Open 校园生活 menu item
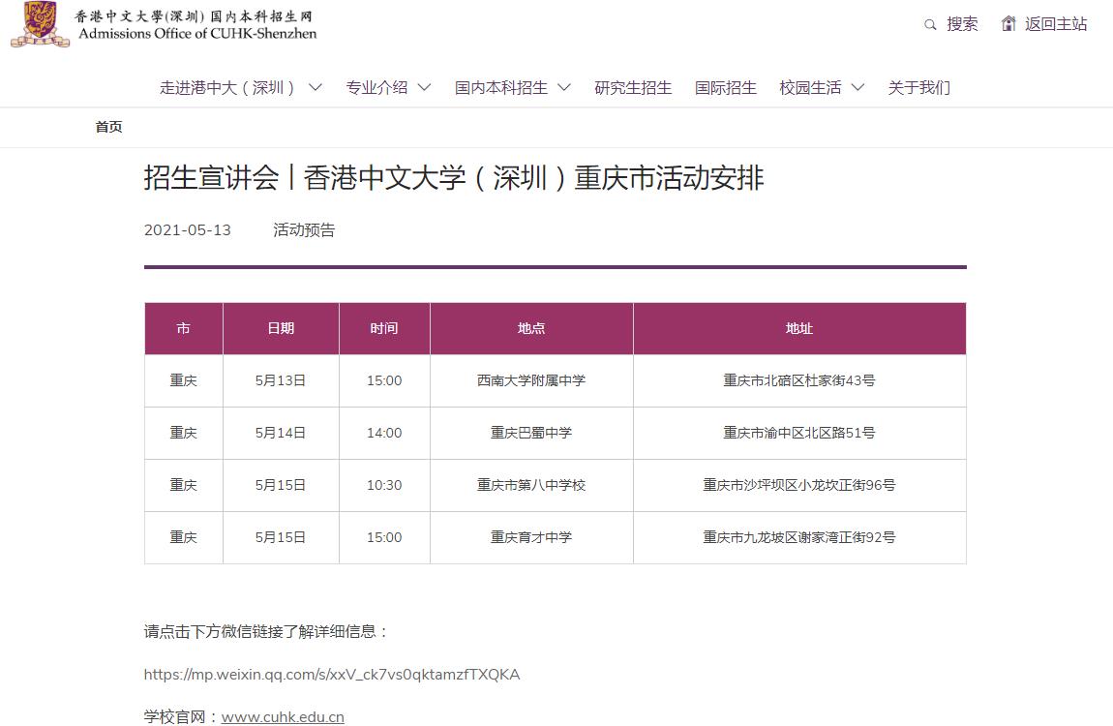Viewport: 1113px width, 726px height. pyautogui.click(x=810, y=87)
